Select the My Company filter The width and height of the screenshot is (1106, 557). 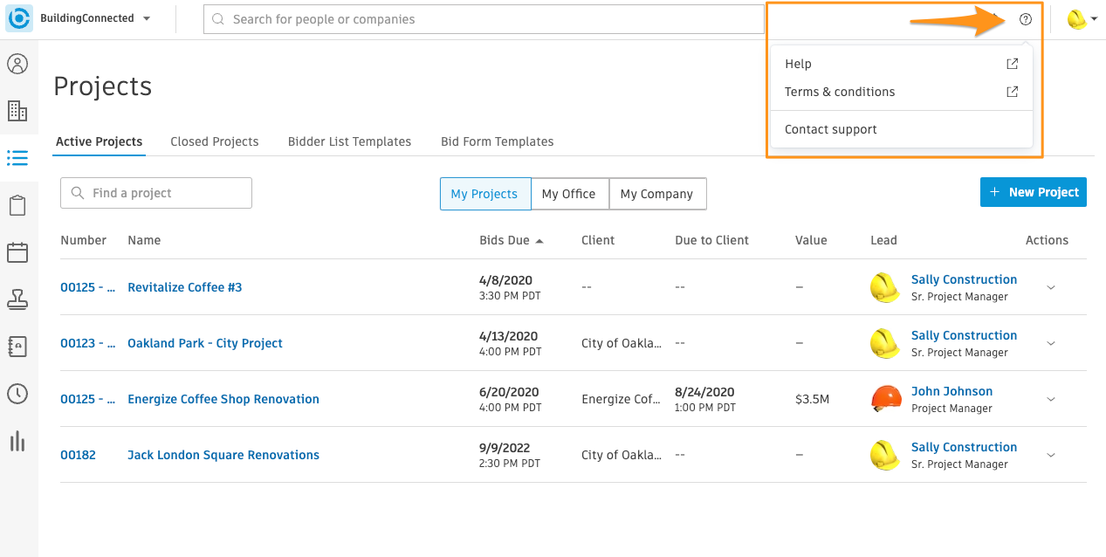coord(656,194)
